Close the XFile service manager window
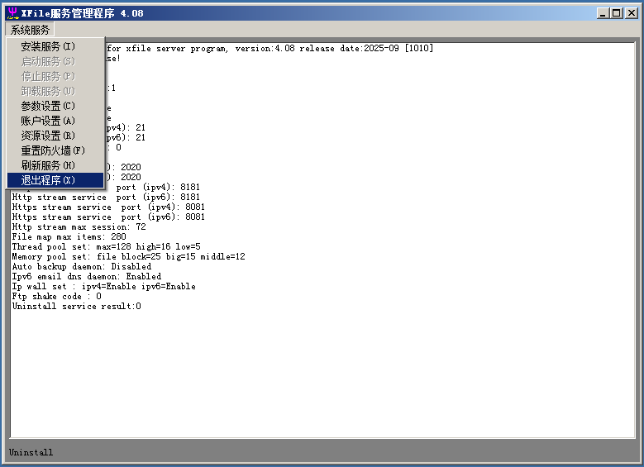The image size is (644, 467). 631,12
